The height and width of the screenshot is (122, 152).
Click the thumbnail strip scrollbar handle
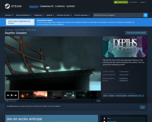tap(13, 101)
